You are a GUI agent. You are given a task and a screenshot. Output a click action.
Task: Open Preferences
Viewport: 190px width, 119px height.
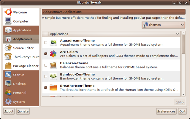tap(166, 111)
